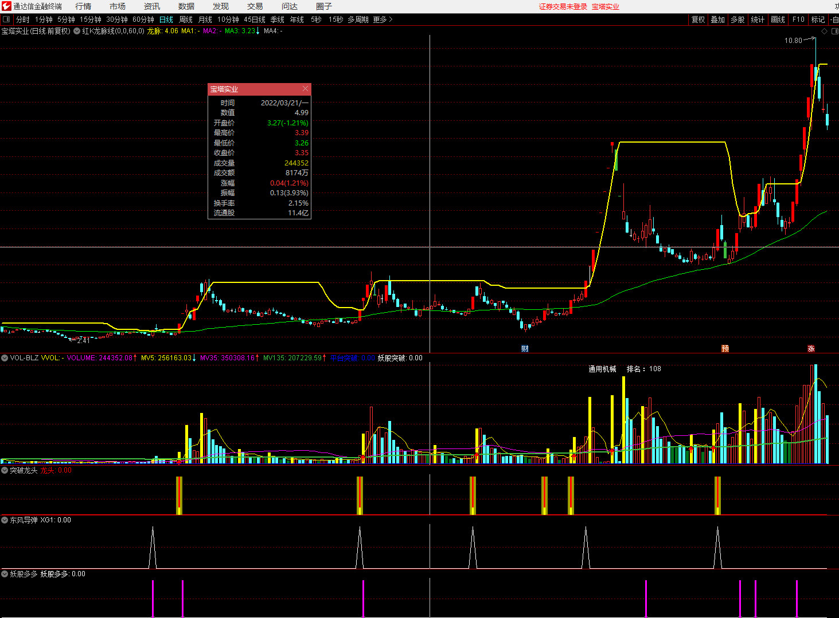Open the 资讯 menu
Image resolution: width=839 pixels, height=618 pixels.
click(x=152, y=6)
